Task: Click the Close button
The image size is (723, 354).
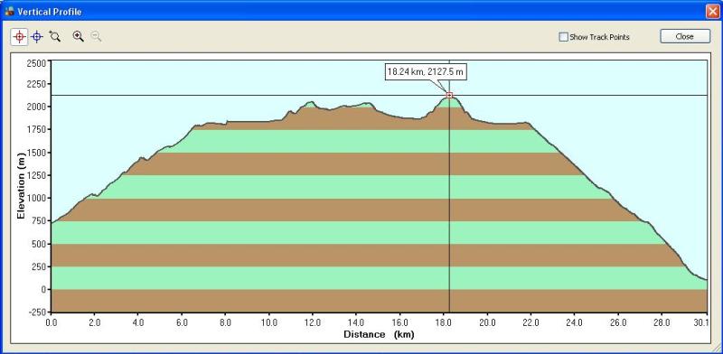Action: pyautogui.click(x=685, y=36)
